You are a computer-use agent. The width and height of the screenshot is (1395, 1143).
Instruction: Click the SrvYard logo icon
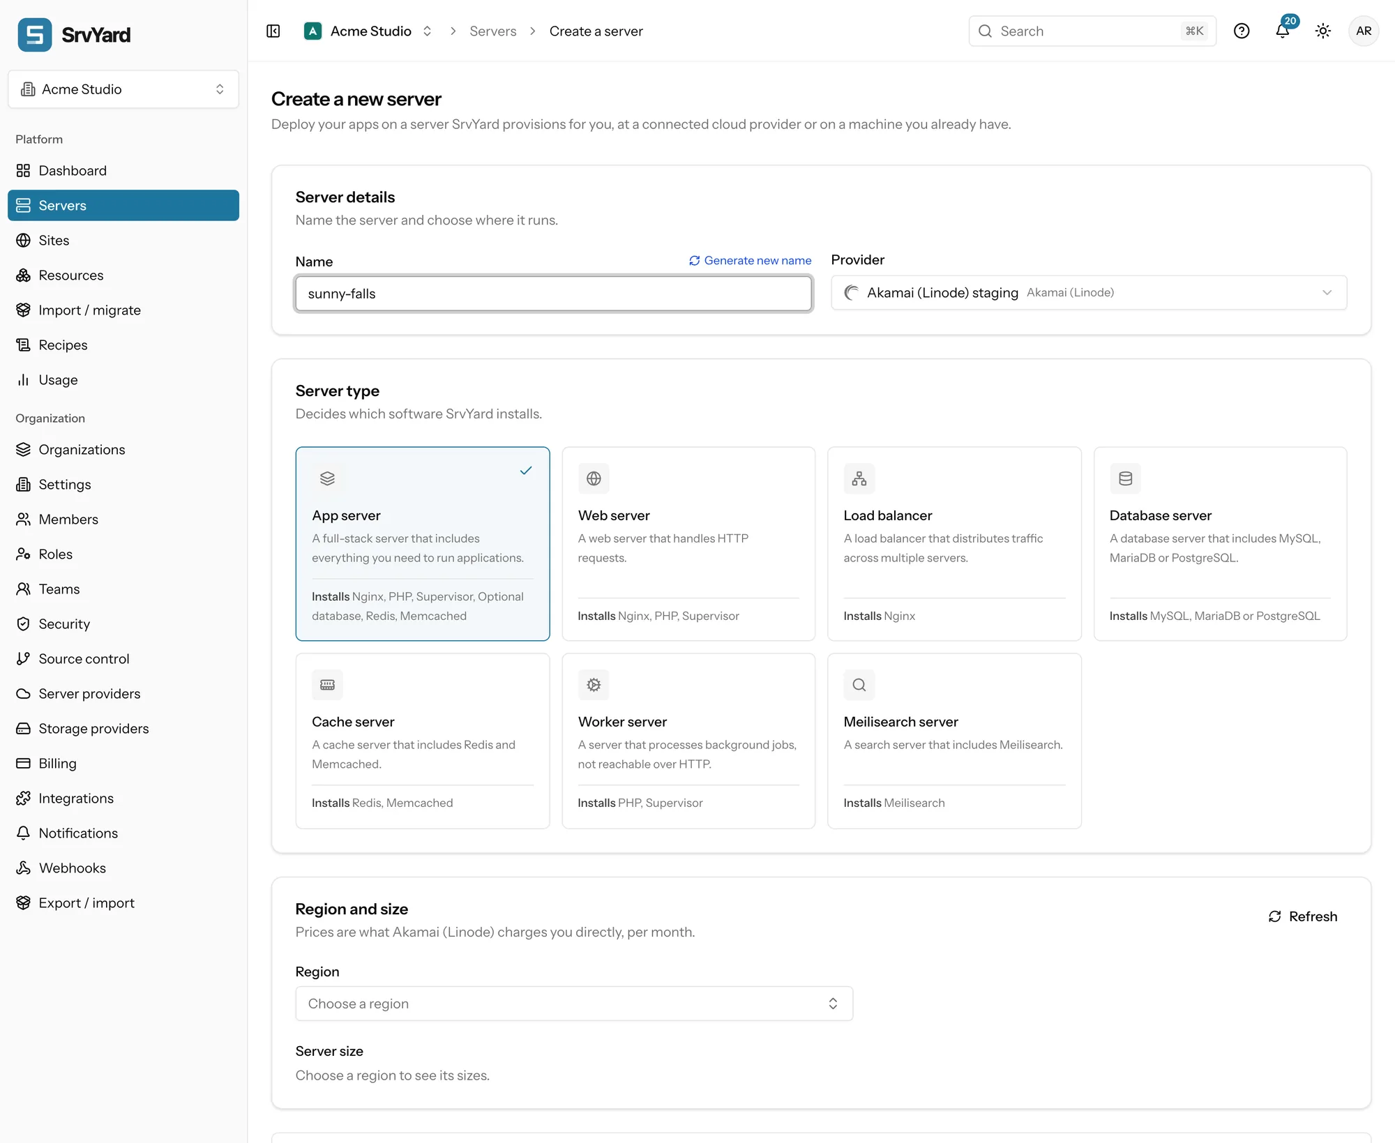34,34
